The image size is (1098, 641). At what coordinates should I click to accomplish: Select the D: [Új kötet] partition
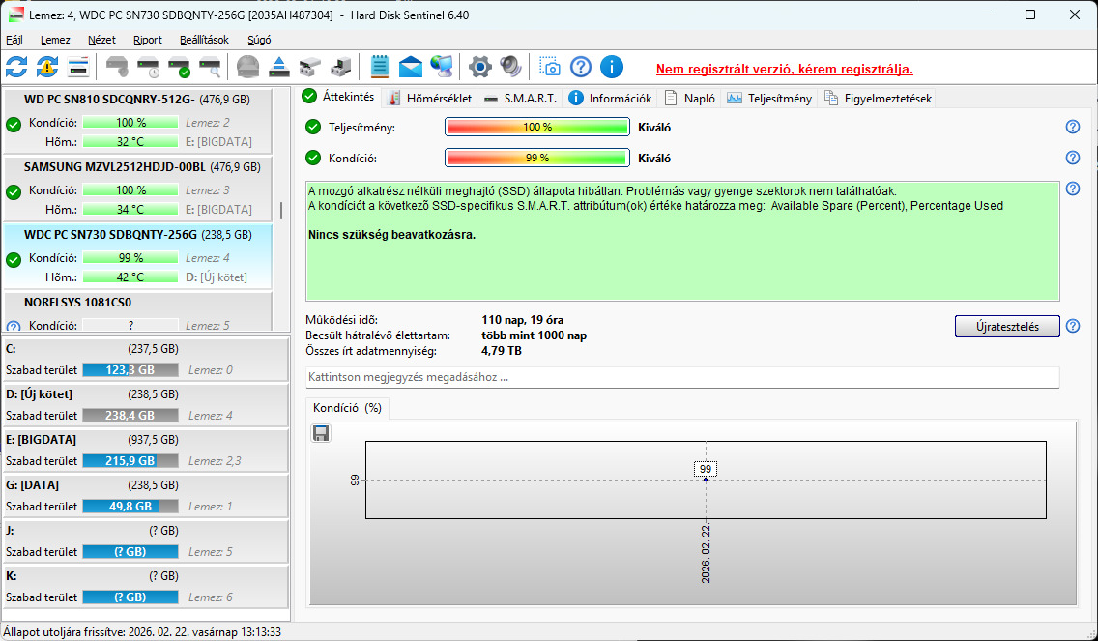coord(146,405)
